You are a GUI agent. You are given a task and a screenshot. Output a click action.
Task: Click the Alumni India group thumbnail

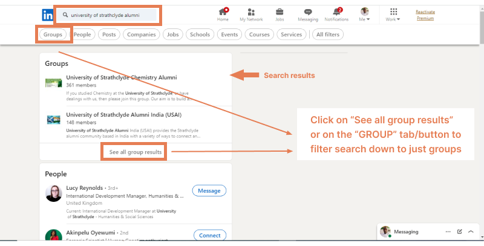(x=53, y=120)
